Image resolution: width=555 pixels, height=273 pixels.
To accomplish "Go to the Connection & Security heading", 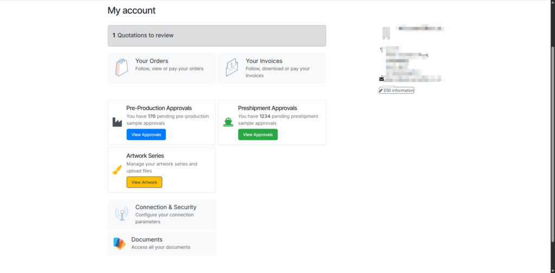I will (x=166, y=207).
